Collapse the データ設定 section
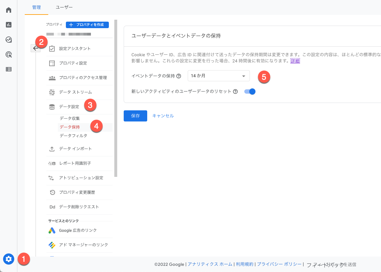 click(x=69, y=107)
